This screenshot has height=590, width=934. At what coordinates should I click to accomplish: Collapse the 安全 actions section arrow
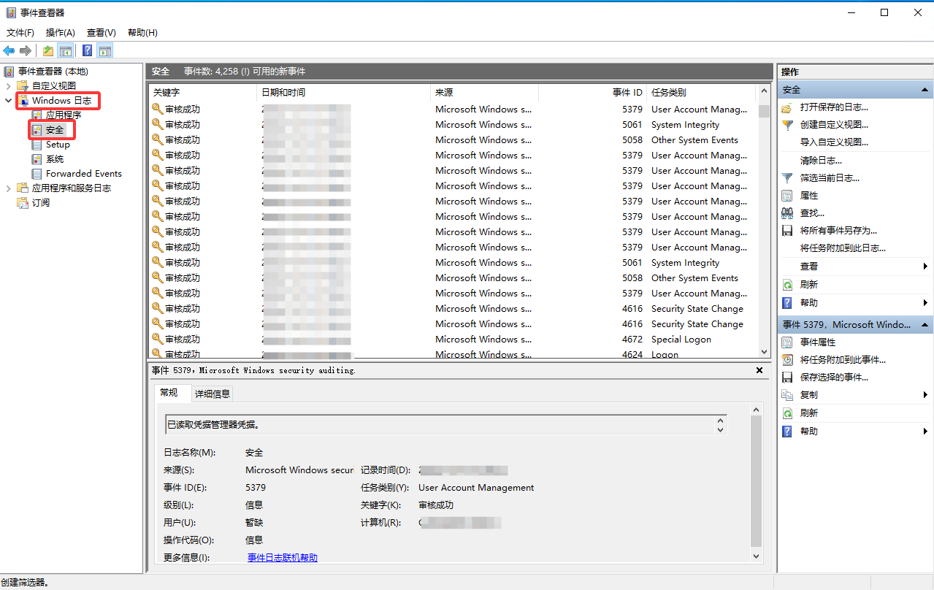point(925,90)
